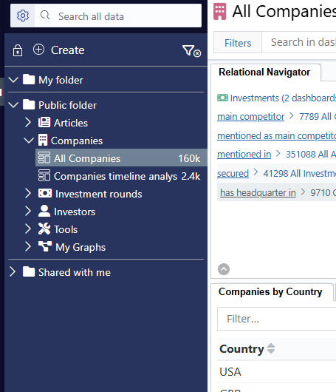
Task: Select the USA row in country table
Action: tap(277, 372)
